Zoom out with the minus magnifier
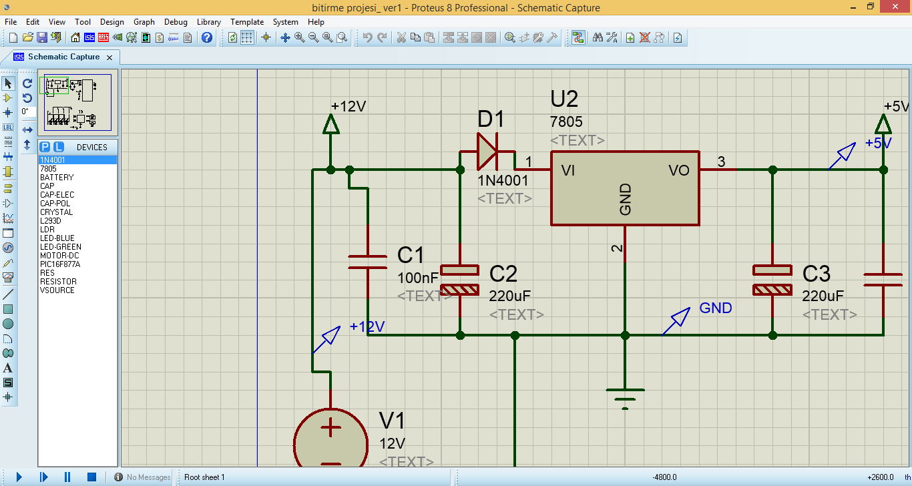The width and height of the screenshot is (912, 486). click(313, 37)
